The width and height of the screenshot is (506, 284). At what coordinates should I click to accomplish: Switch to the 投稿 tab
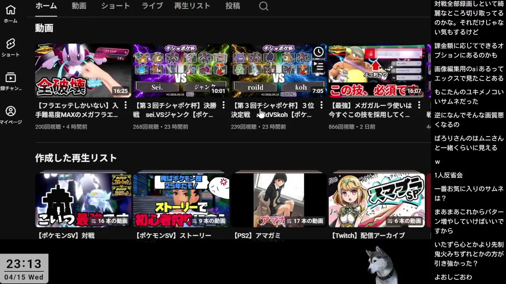point(233,6)
